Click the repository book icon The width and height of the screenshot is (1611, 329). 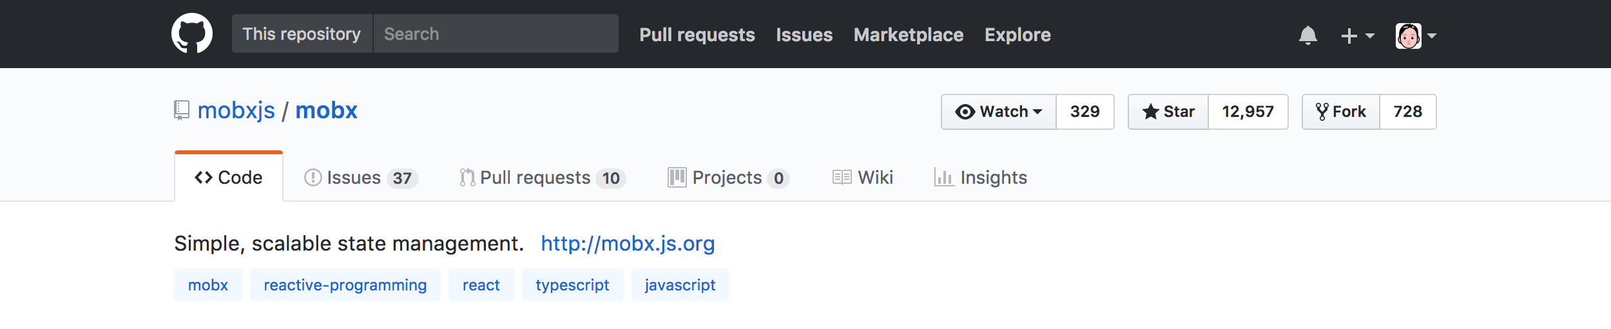click(182, 111)
